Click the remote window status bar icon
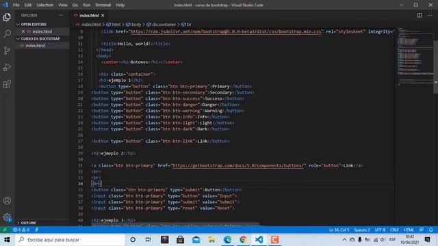This screenshot has width=438, height=246. coord(5,230)
